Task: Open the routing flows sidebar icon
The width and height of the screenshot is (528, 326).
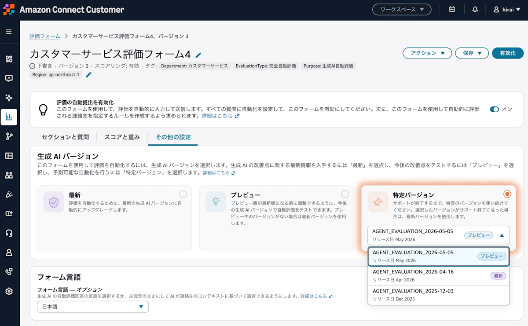Action: 9,136
